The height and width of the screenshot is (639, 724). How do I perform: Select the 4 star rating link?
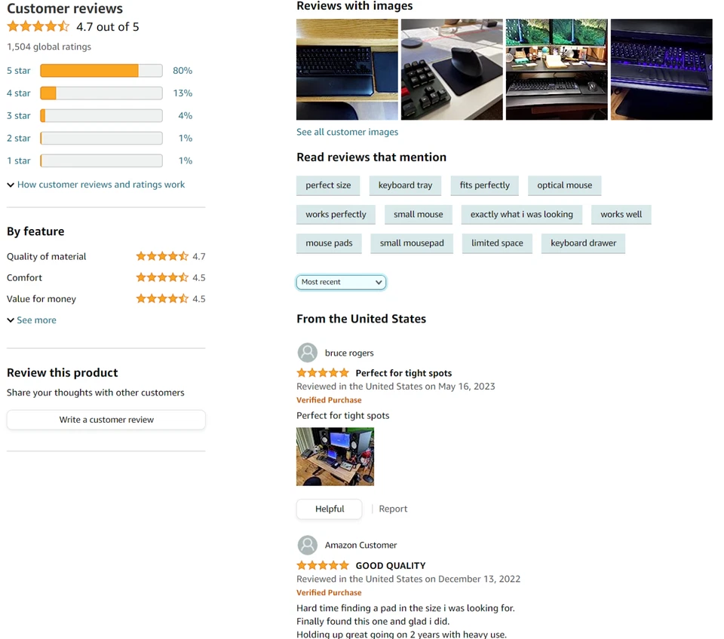[x=18, y=93]
